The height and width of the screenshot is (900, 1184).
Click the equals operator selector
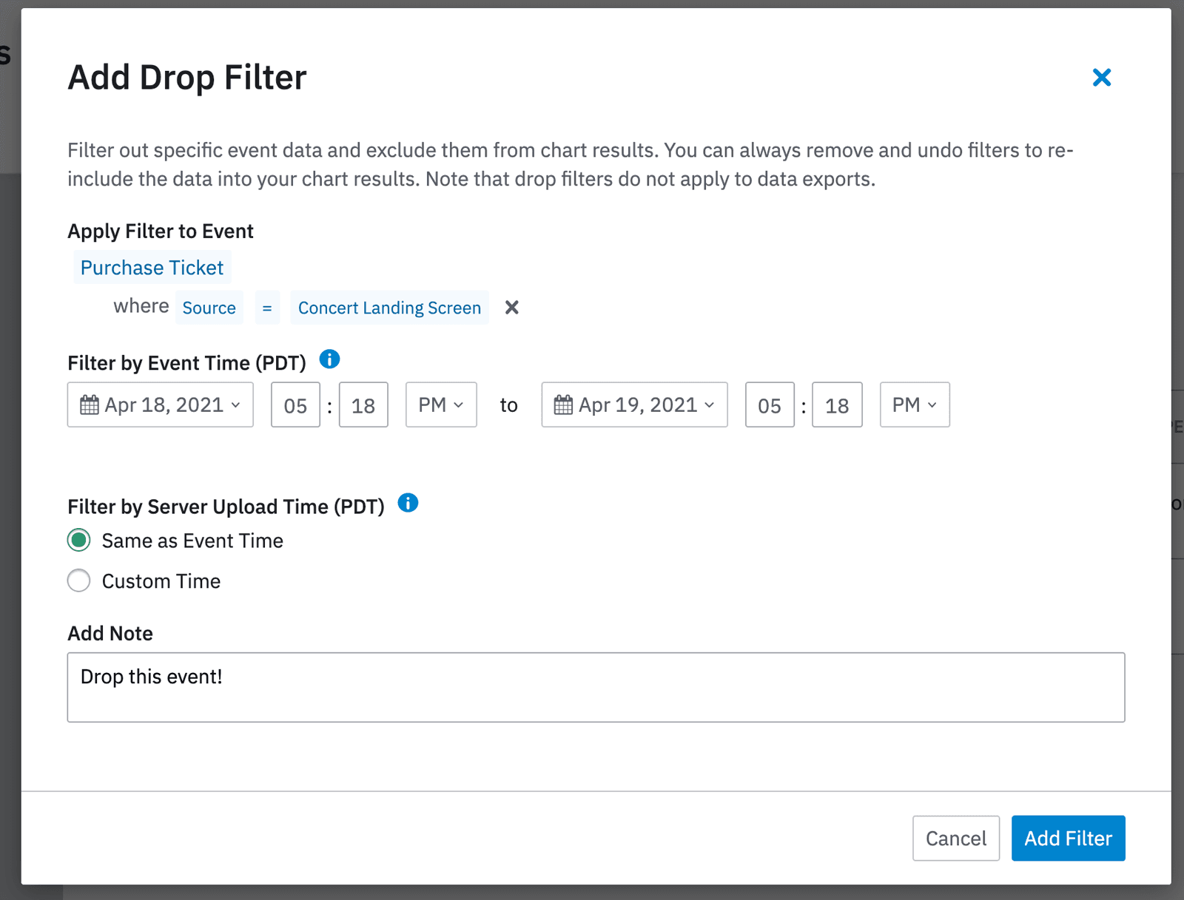tap(267, 308)
